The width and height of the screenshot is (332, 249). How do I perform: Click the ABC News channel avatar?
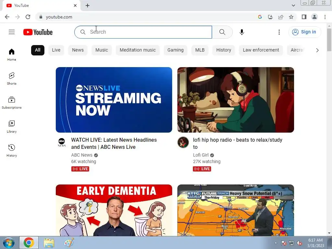pos(62,142)
